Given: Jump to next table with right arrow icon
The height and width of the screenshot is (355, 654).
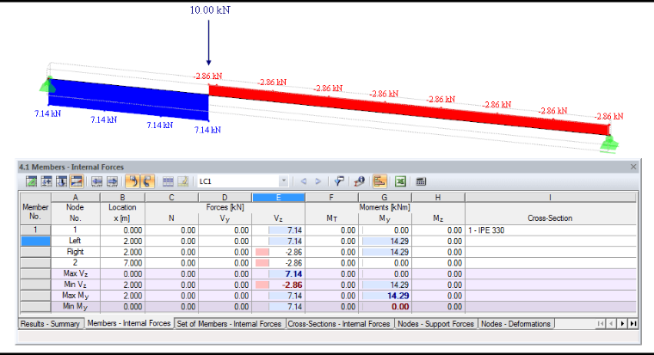Looking at the screenshot, I should tap(112, 181).
